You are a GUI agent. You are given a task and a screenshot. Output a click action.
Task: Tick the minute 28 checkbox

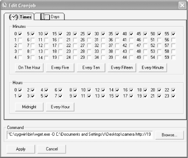tap(89, 51)
